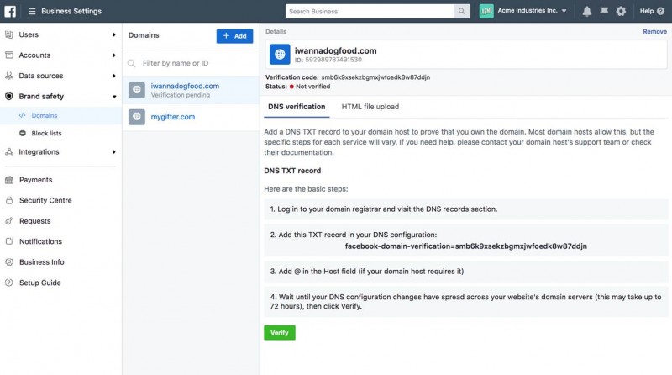The width and height of the screenshot is (672, 375).
Task: Open the Acme Industries Inc. dropdown arrow
Action: [x=564, y=11]
